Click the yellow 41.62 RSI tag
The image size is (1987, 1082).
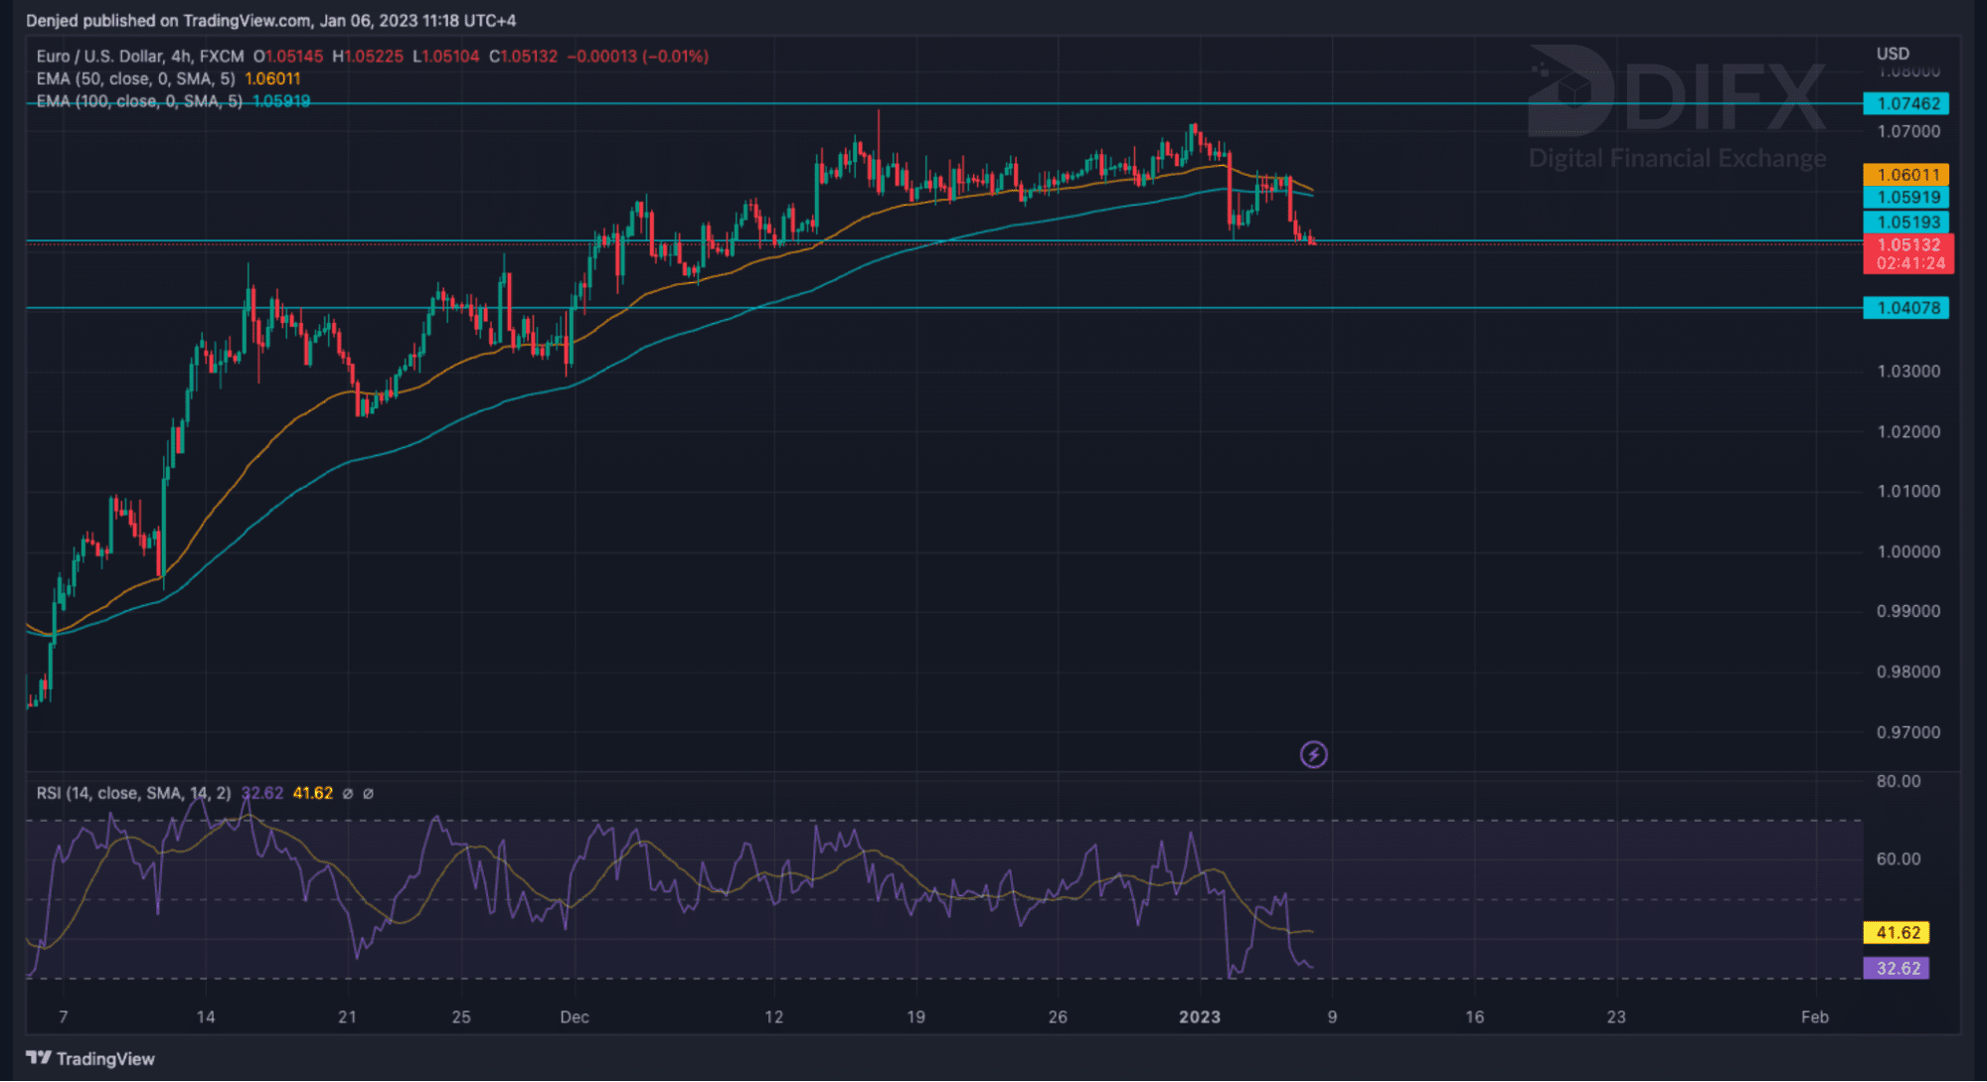pos(1896,933)
